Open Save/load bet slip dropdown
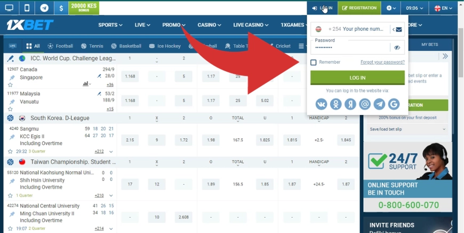The image size is (464, 233). pyautogui.click(x=407, y=129)
